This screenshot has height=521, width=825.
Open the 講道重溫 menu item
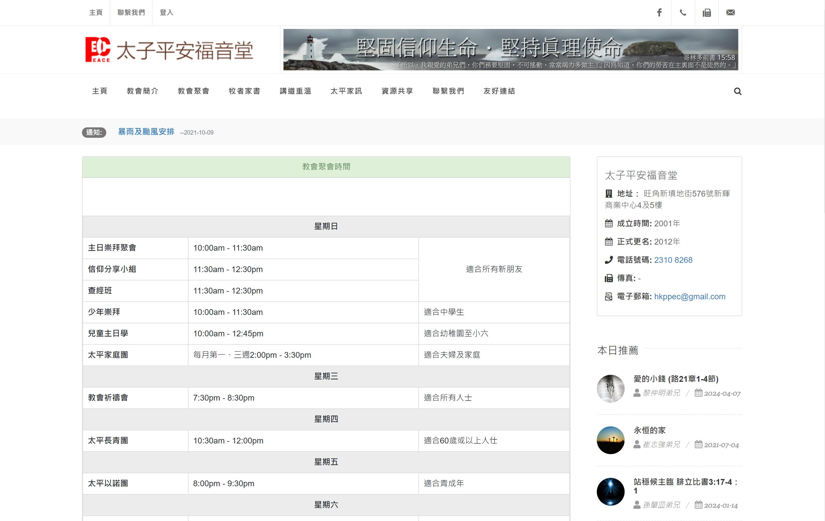click(x=295, y=91)
